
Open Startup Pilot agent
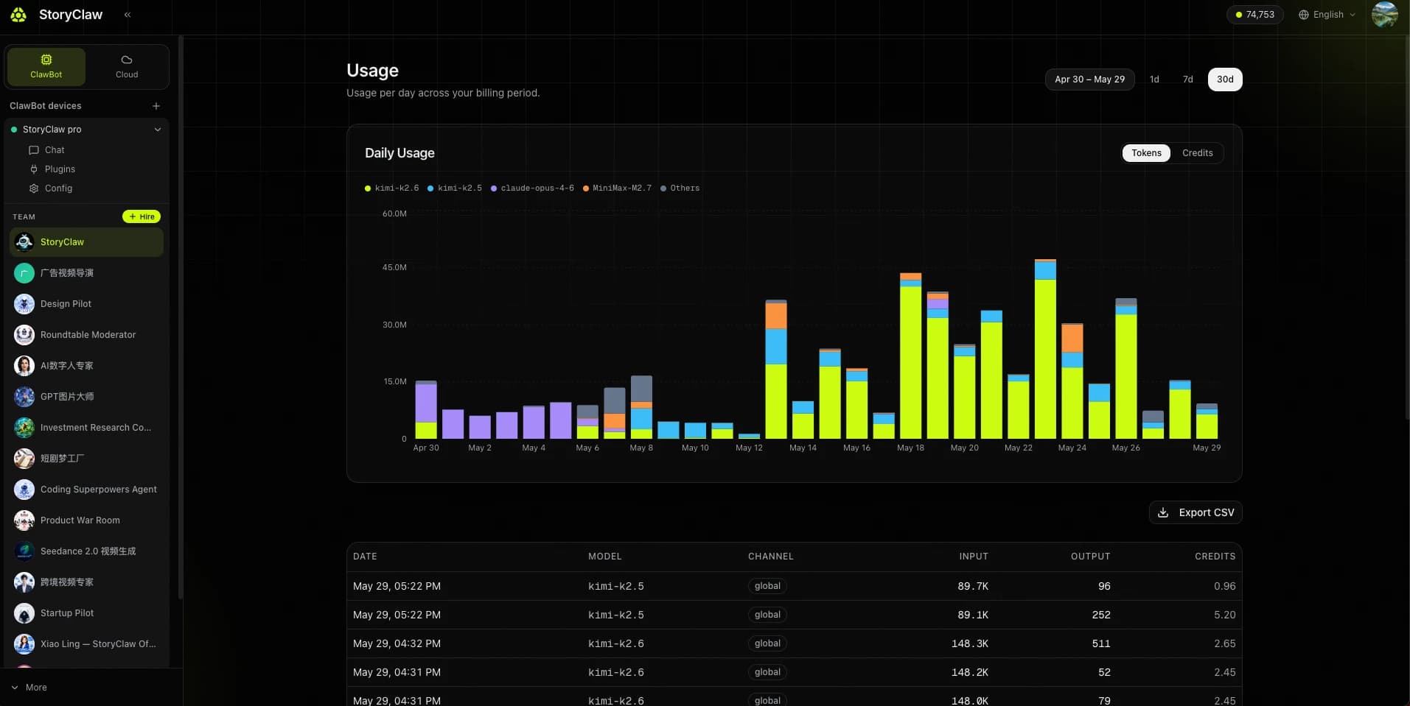coord(87,613)
